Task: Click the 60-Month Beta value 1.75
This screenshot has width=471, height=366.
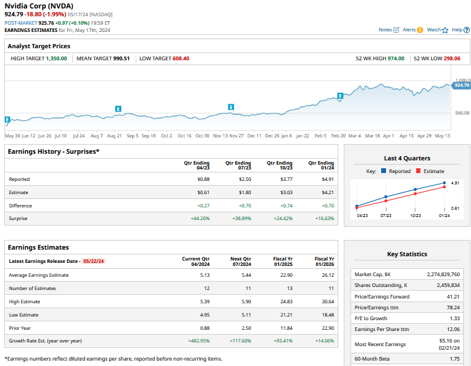Action: point(455,359)
